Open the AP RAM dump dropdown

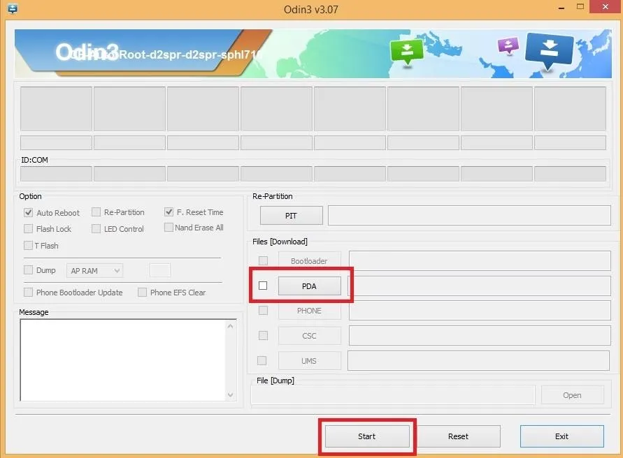pos(94,271)
